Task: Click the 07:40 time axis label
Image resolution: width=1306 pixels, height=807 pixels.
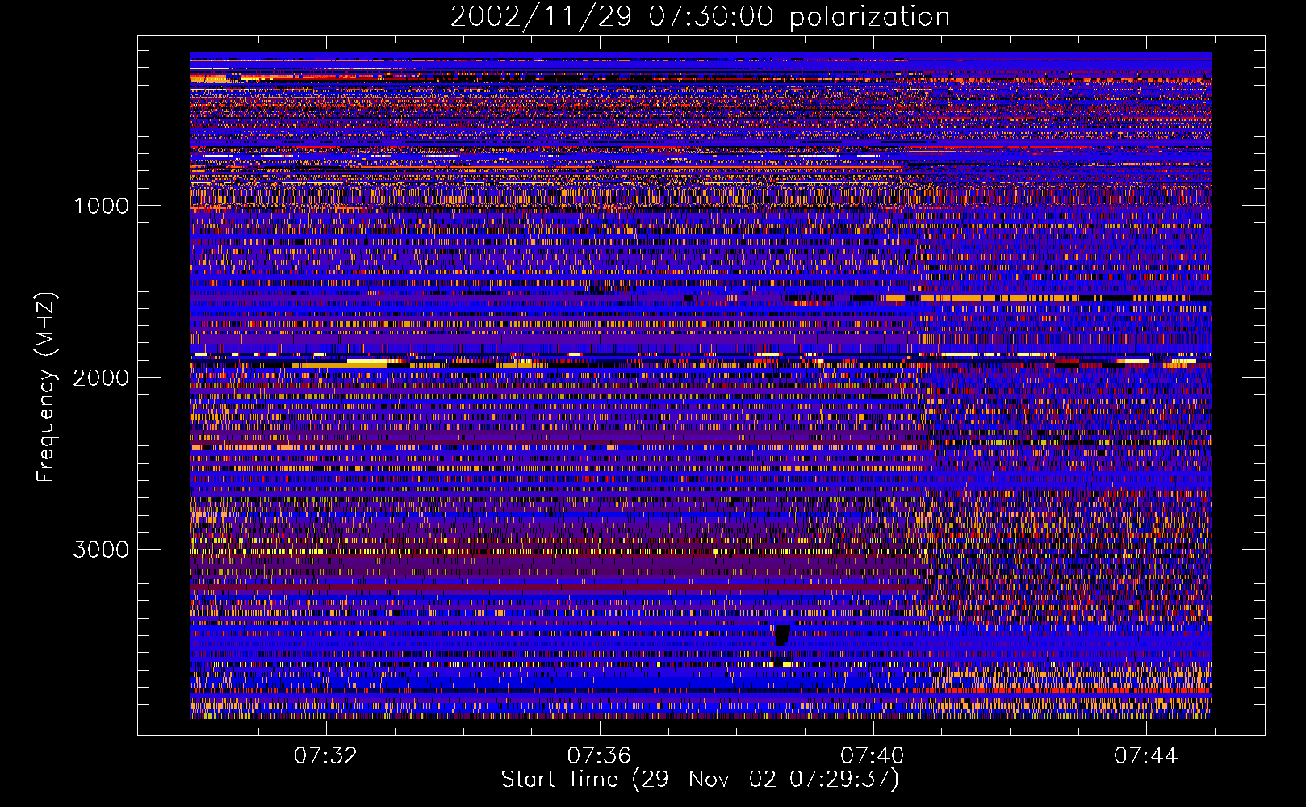Action: (x=873, y=756)
